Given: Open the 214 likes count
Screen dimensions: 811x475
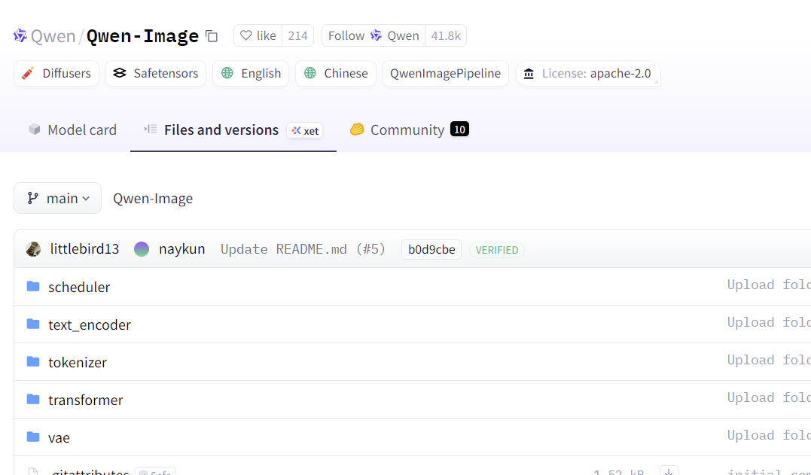Looking at the screenshot, I should point(298,35).
